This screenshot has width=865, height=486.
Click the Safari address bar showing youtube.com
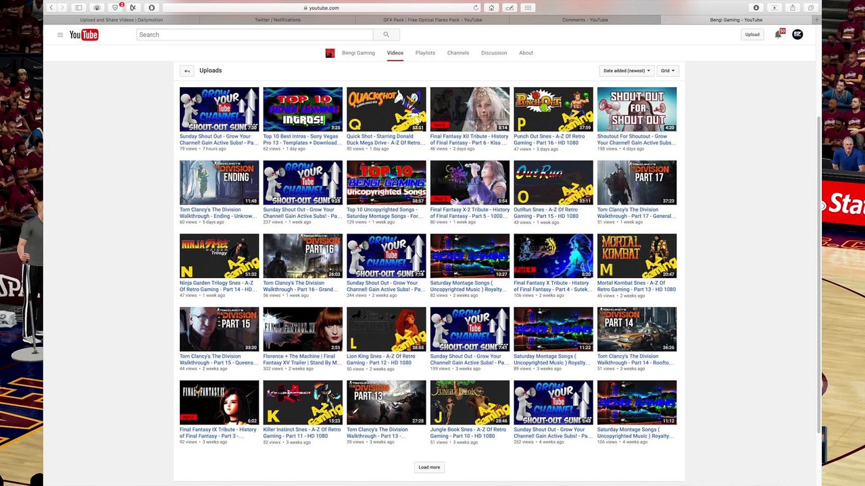[322, 7]
